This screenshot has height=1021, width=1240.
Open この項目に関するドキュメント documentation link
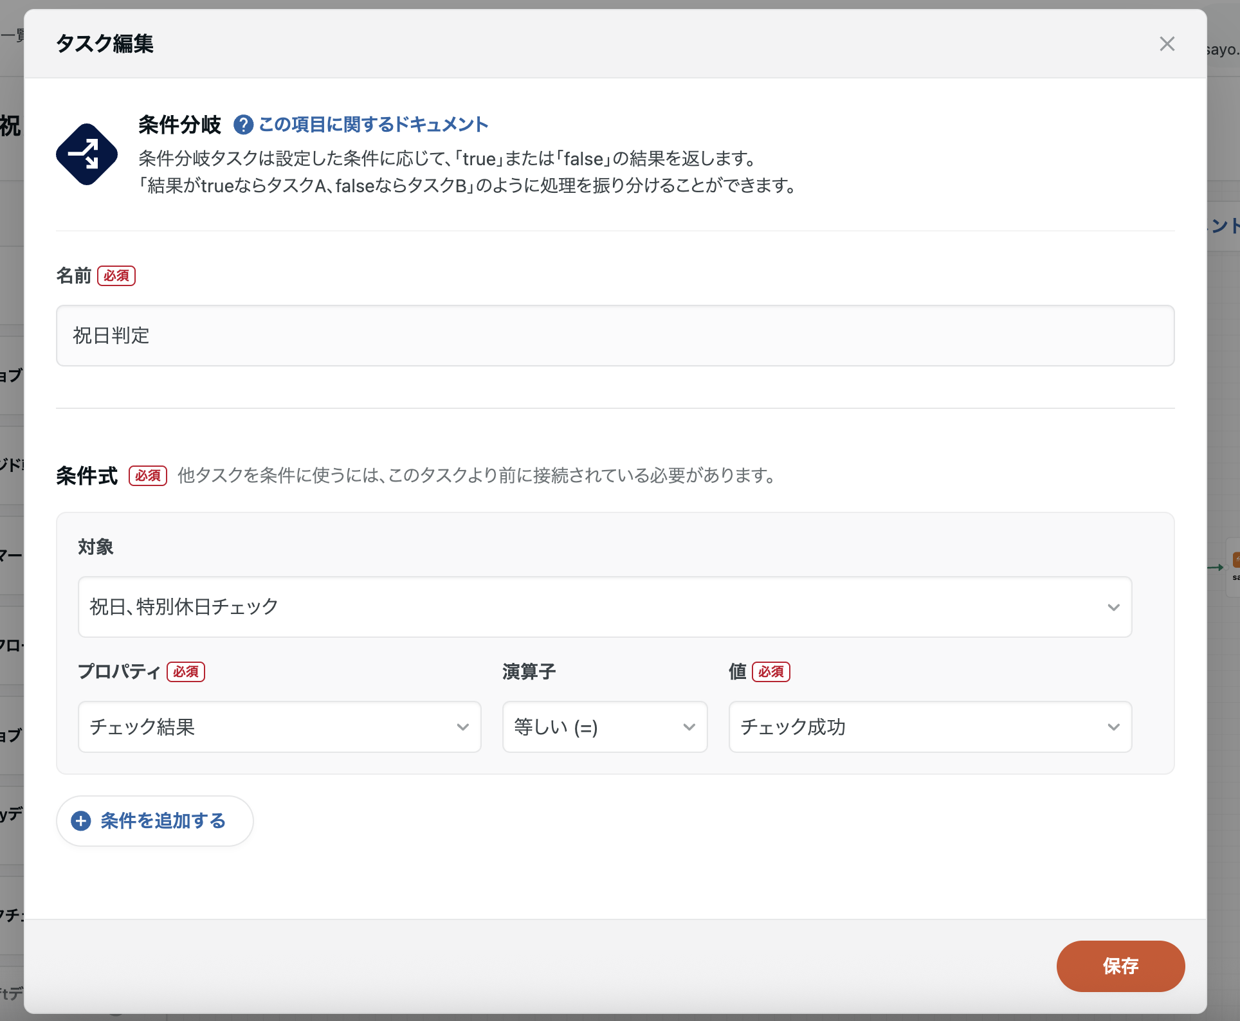(373, 125)
